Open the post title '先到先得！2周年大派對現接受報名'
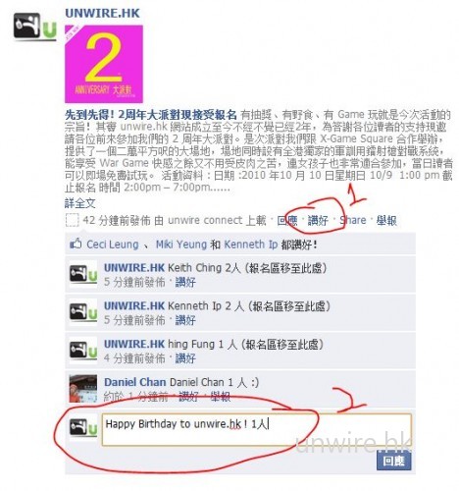459x491 pixels. (x=150, y=115)
